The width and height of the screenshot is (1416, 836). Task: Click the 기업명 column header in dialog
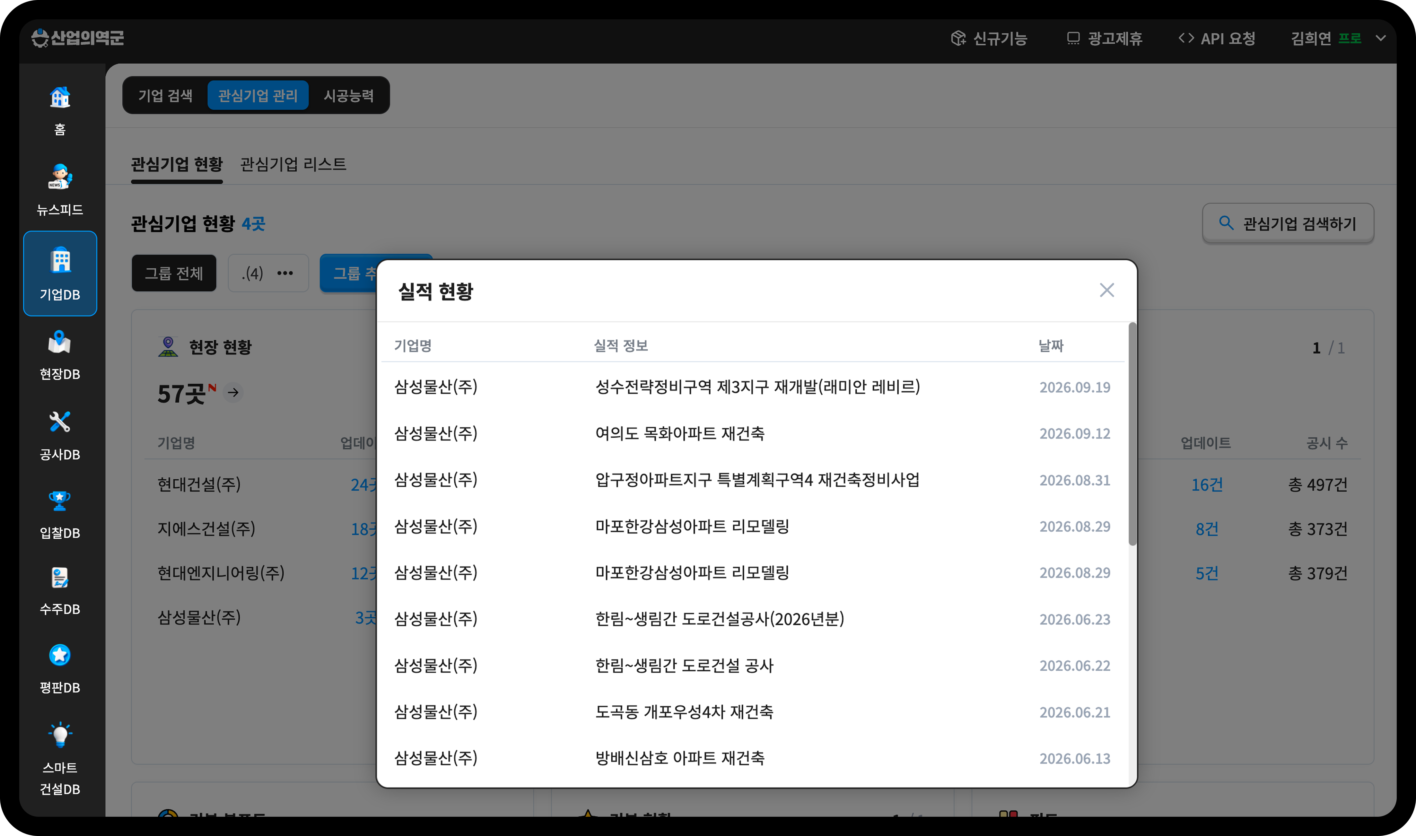[413, 345]
